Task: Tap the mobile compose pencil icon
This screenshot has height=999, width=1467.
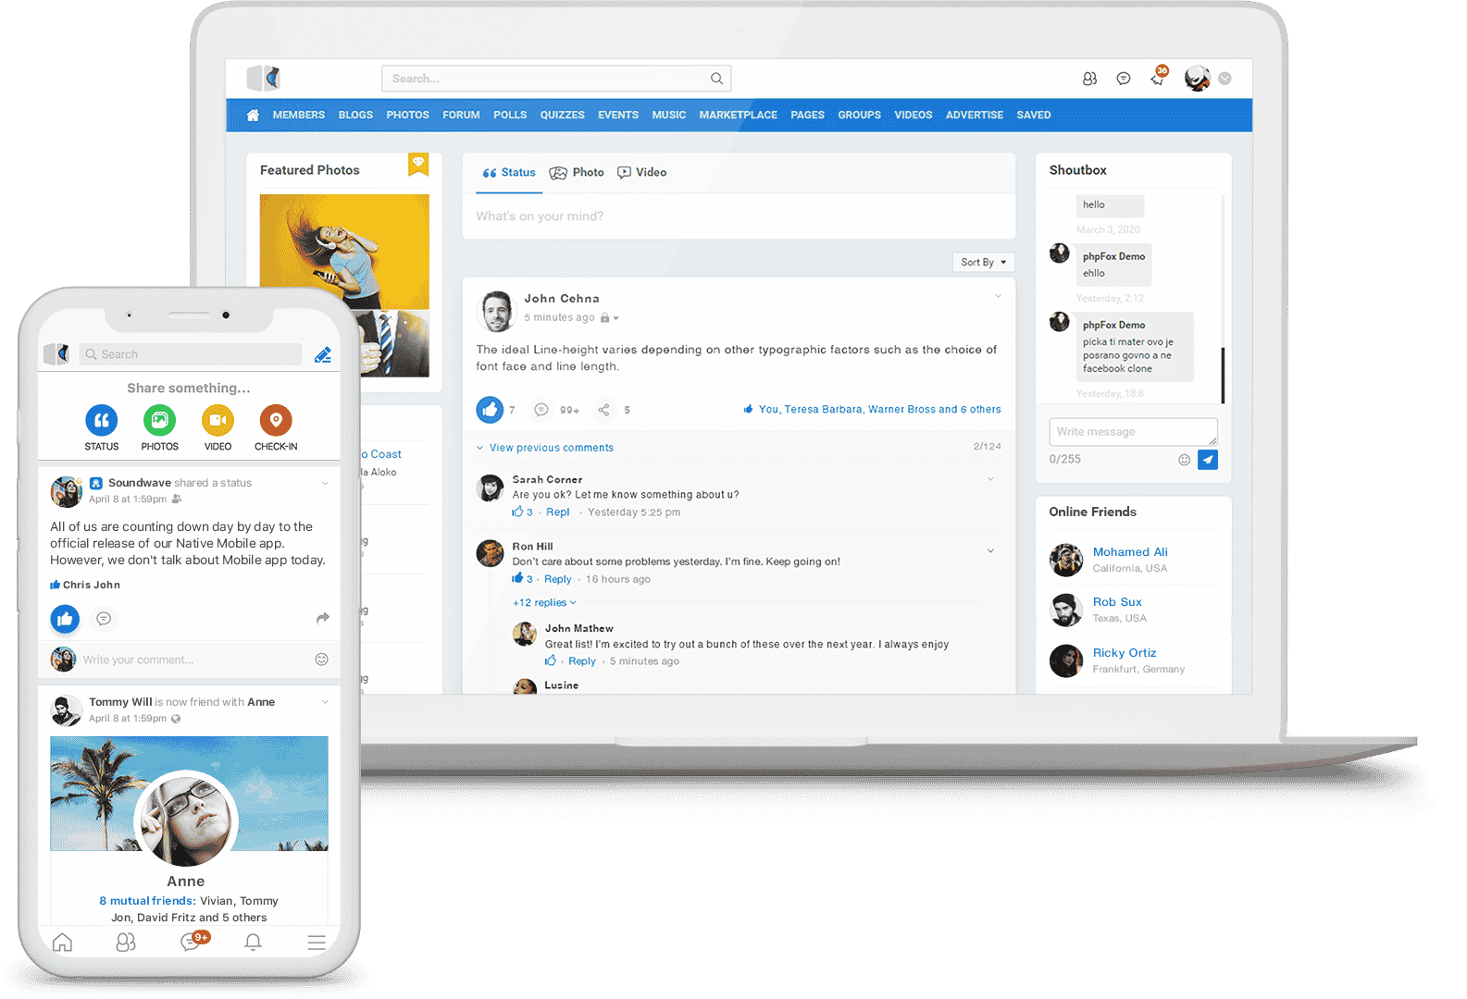Action: 322,354
